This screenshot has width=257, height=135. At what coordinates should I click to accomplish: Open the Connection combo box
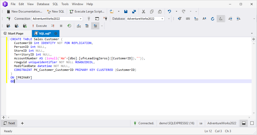coord(57,19)
